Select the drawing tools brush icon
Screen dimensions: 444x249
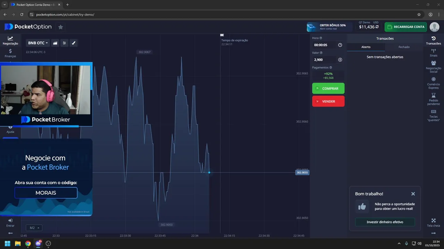click(x=74, y=43)
